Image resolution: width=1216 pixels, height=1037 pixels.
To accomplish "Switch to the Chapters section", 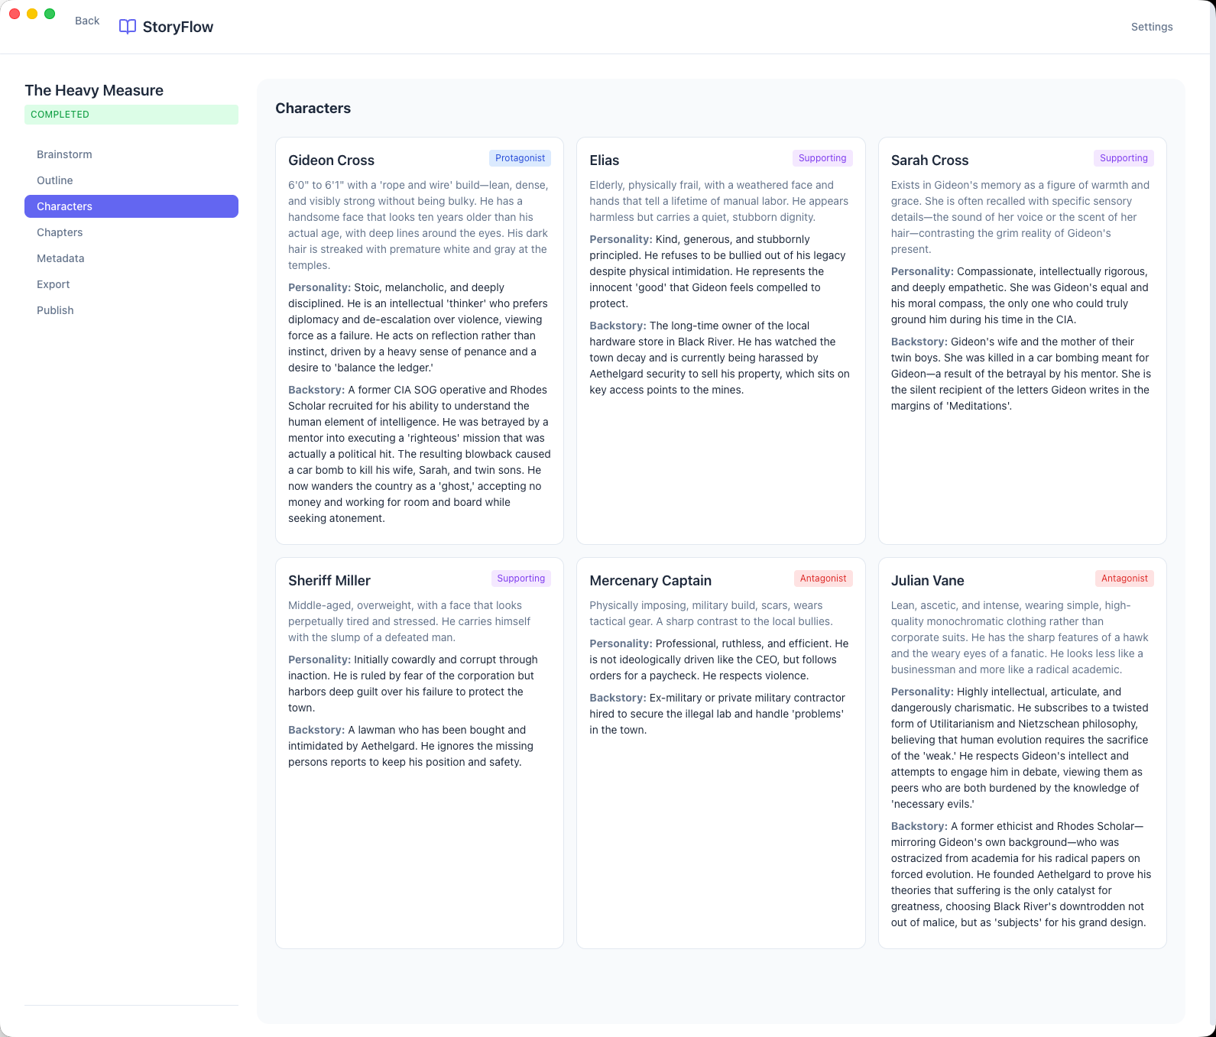I will click(60, 232).
